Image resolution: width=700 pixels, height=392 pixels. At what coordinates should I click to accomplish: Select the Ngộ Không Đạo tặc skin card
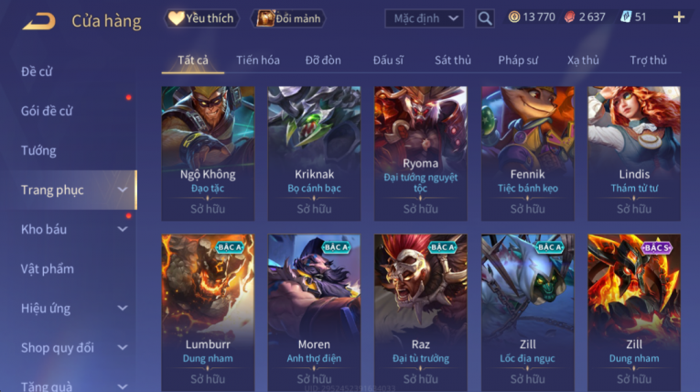[x=208, y=153]
